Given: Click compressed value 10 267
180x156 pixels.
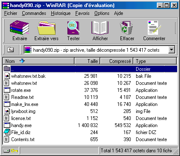Looking at the screenshot, I should point(124,83).
